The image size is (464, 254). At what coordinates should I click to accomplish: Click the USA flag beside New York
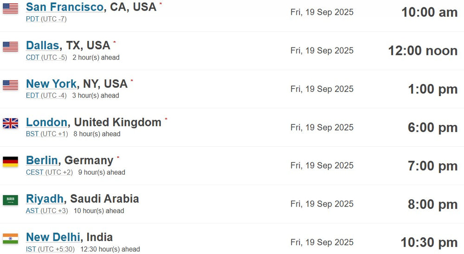click(10, 85)
